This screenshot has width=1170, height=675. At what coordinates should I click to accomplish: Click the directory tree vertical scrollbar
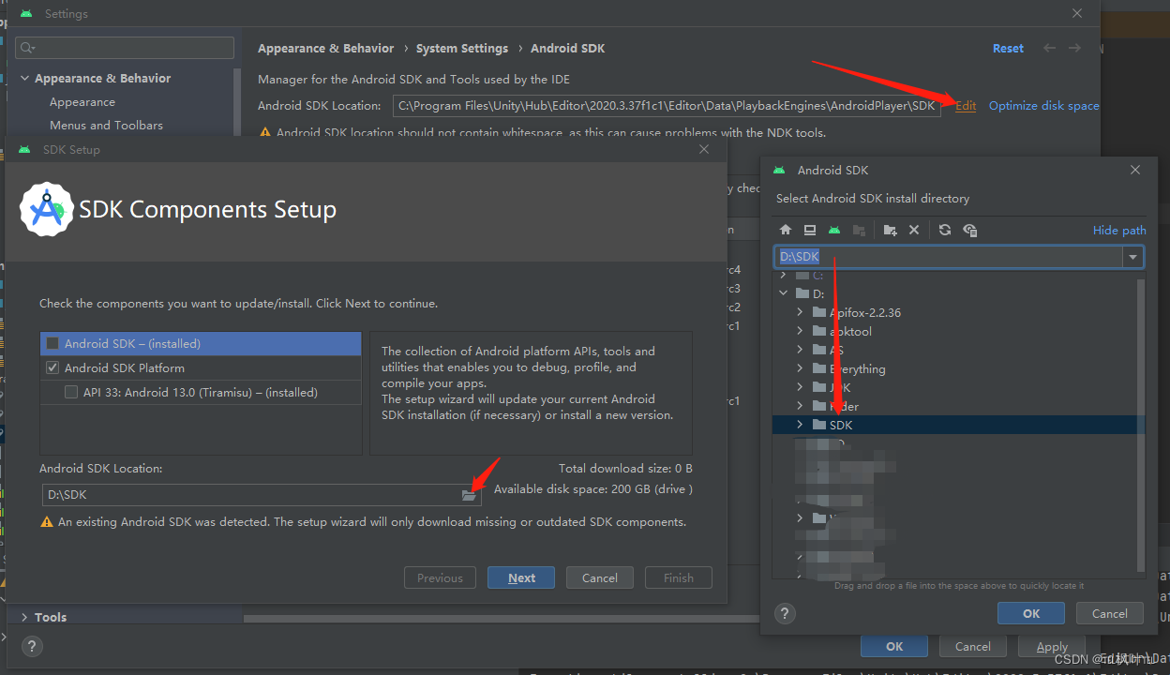(1140, 424)
